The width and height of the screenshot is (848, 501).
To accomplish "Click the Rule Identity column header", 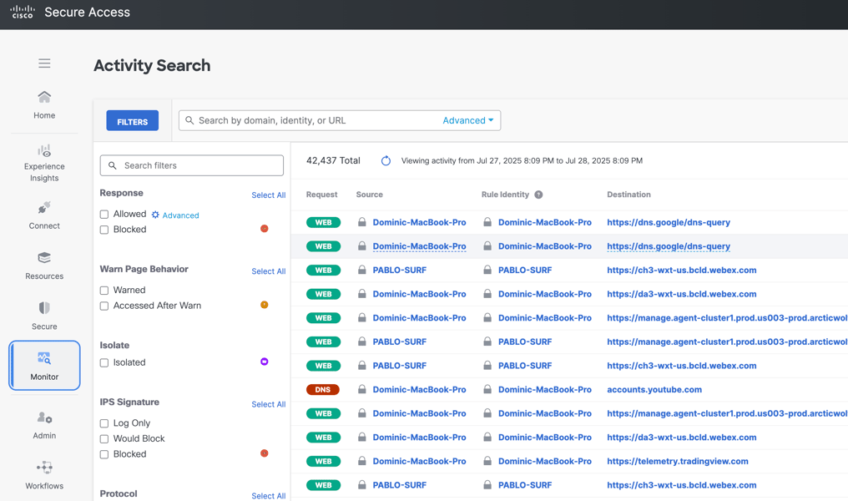I will pos(505,195).
